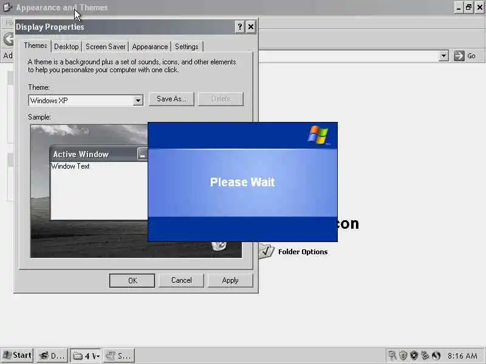
Task: Open Folder Options link
Action: coord(303,252)
